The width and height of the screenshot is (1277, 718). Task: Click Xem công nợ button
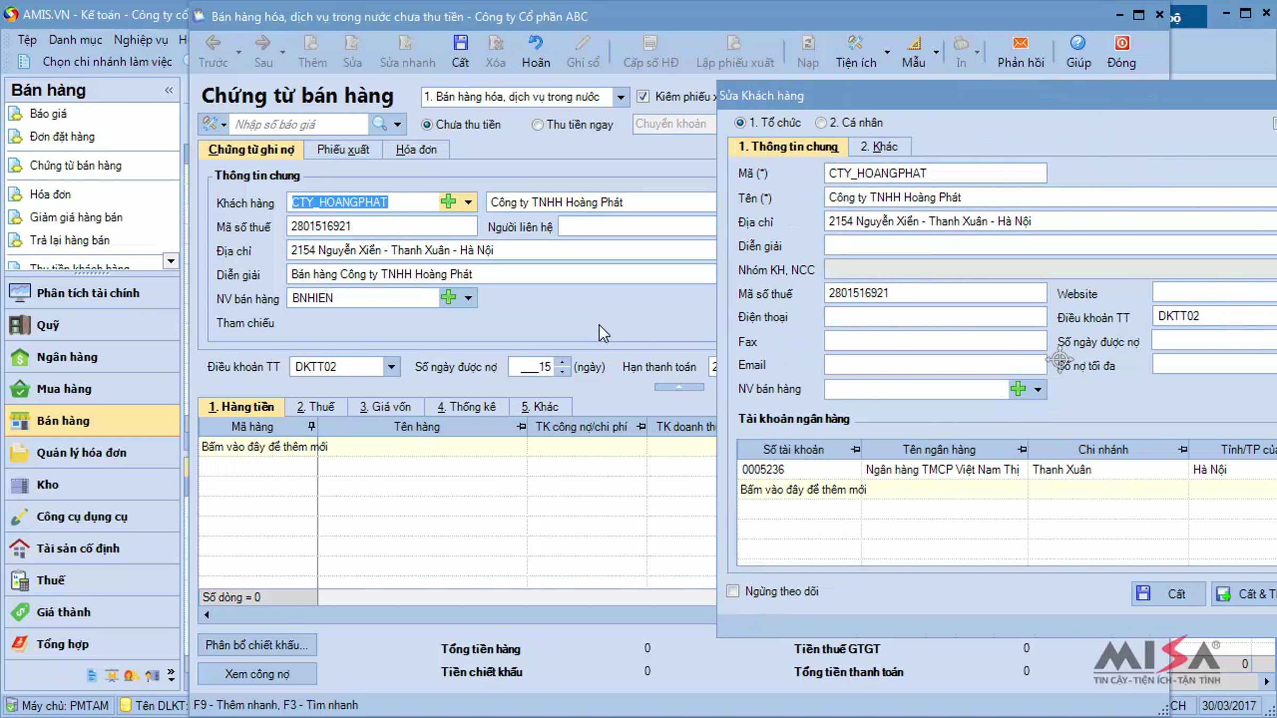click(x=257, y=673)
